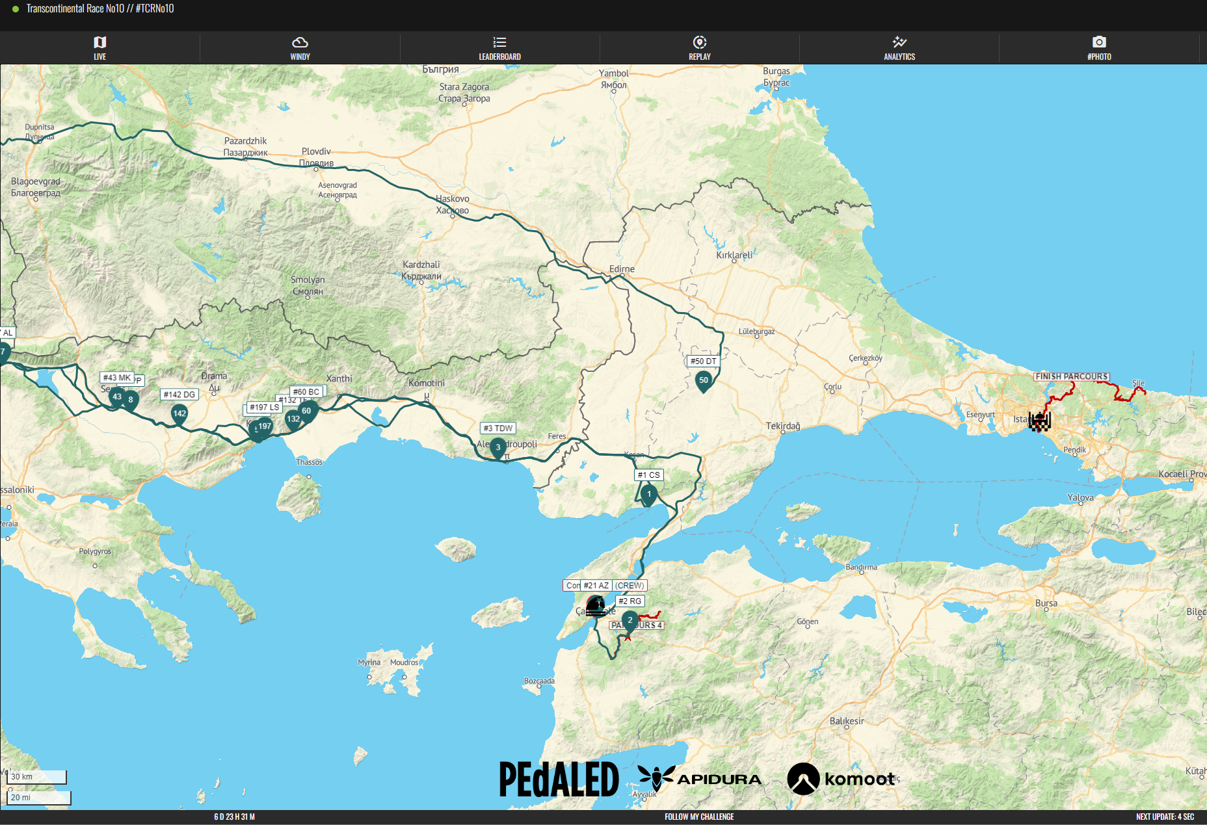Viewport: 1207px width, 825px height.
Task: Click the PARCOURS 4 label
Action: click(637, 625)
